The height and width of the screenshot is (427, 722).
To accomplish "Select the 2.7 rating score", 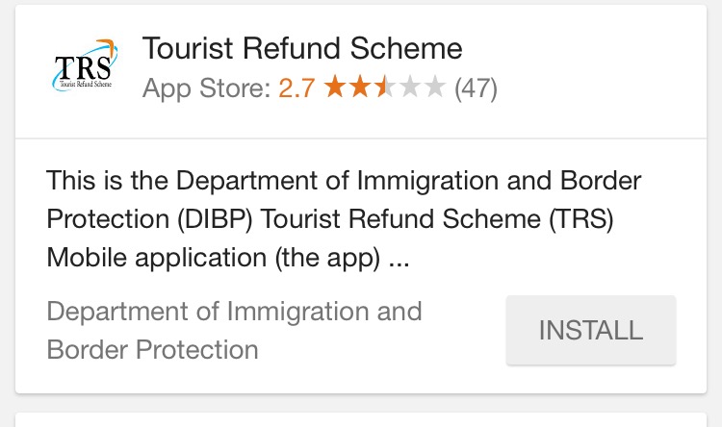I will (x=297, y=88).
